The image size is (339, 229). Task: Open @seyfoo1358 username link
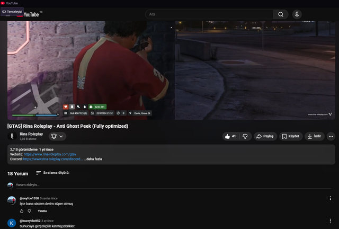click(29, 198)
